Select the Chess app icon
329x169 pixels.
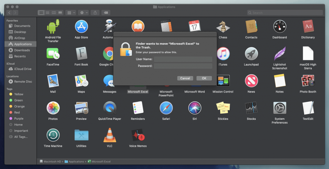coord(223,26)
